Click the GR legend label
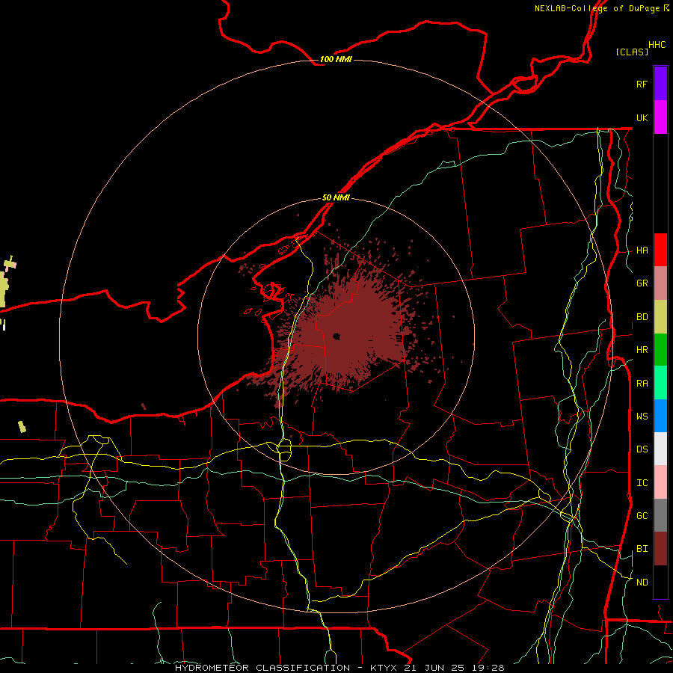The image size is (673, 673). click(x=642, y=283)
